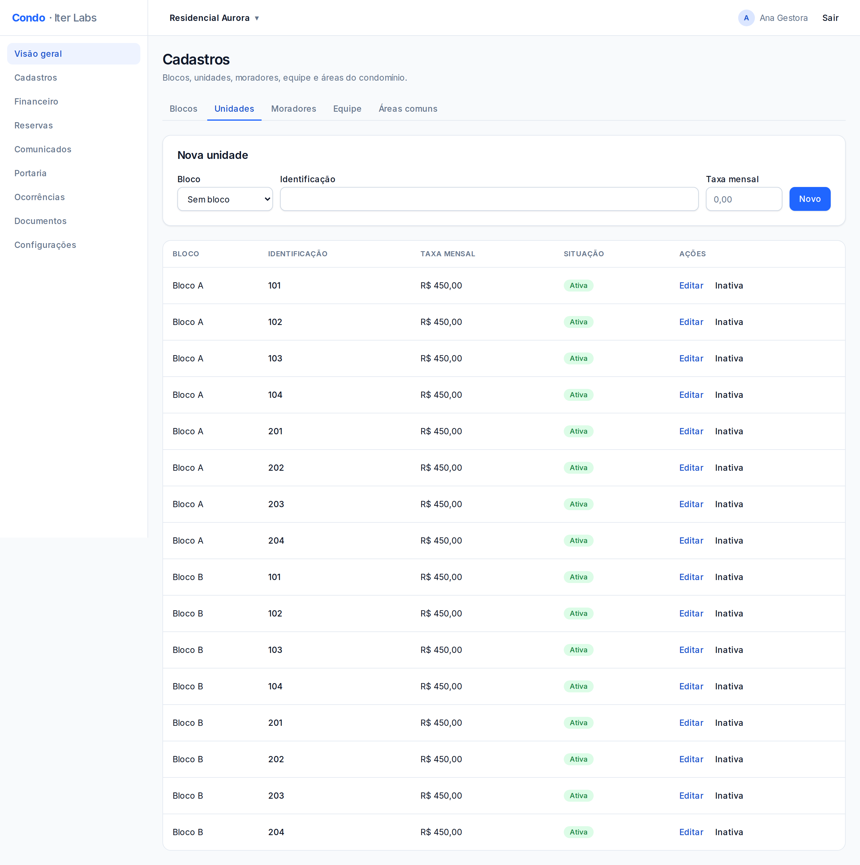
Task: Click Inativa for Bloco A 204
Action: (x=729, y=541)
